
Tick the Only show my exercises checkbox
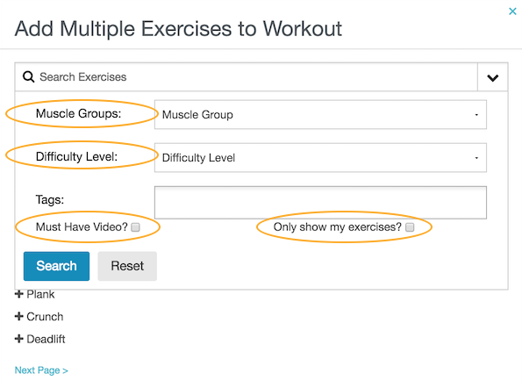[410, 227]
